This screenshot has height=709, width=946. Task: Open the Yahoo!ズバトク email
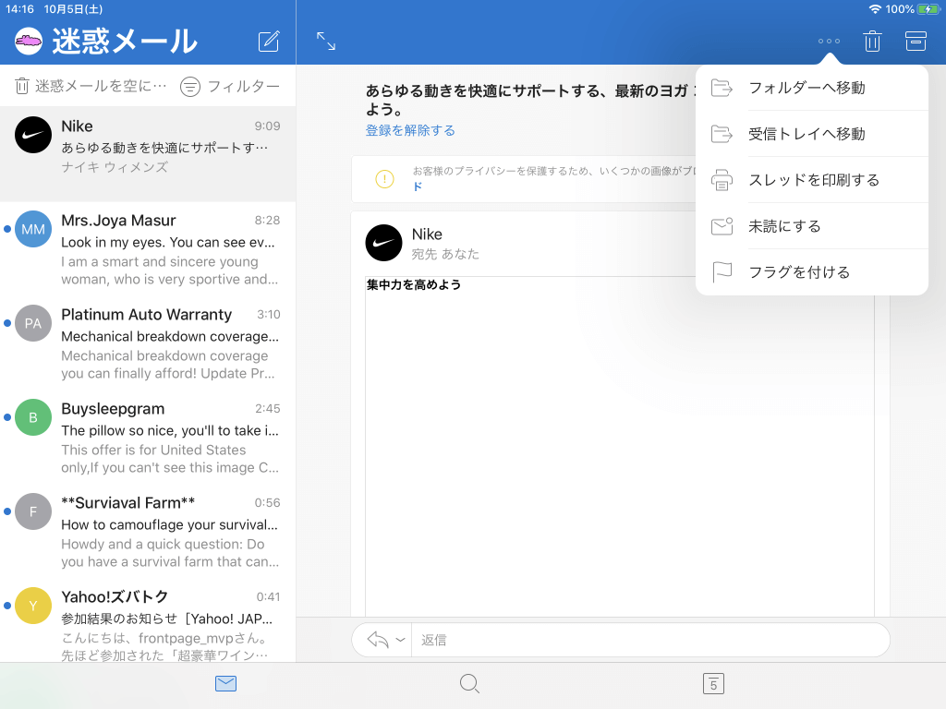tap(148, 621)
